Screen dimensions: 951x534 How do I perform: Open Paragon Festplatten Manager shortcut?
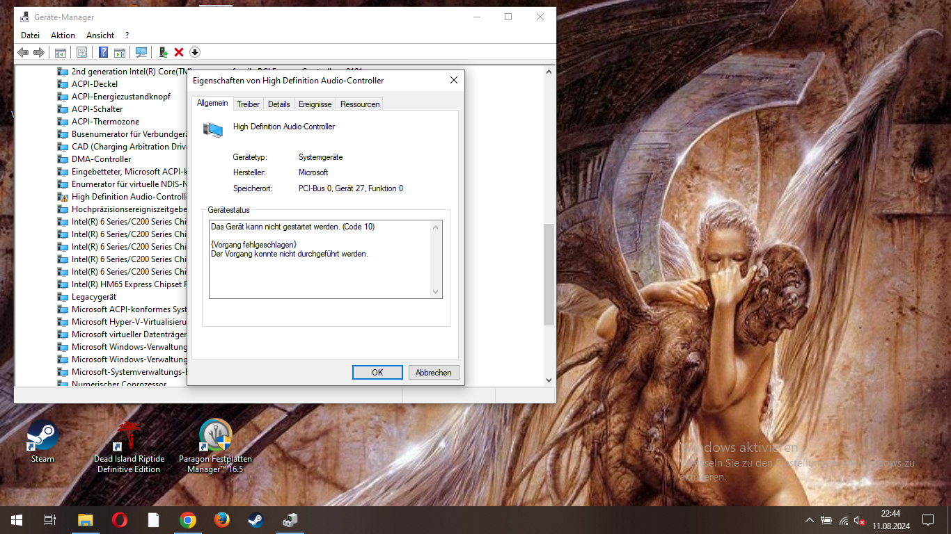pos(215,446)
